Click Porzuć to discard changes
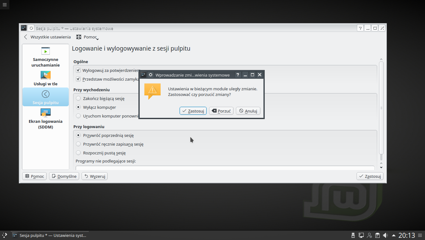The height and width of the screenshot is (240, 425). (221, 111)
